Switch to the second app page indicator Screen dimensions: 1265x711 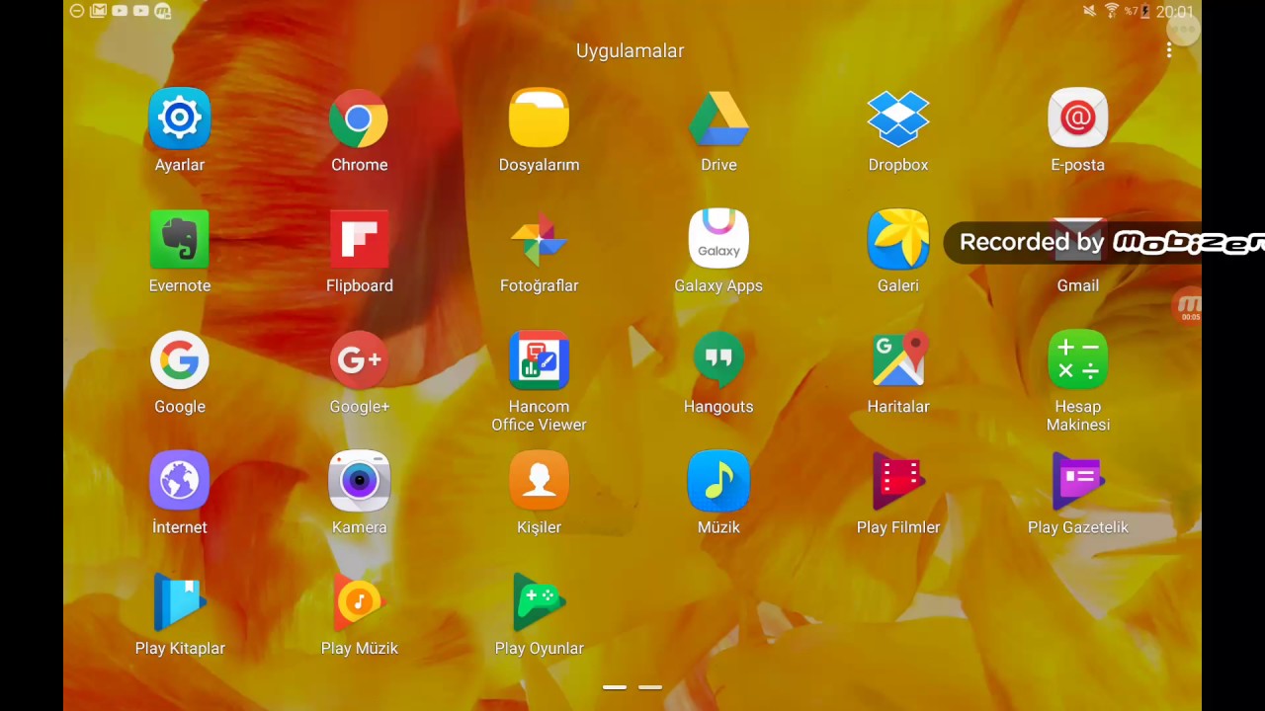point(650,686)
